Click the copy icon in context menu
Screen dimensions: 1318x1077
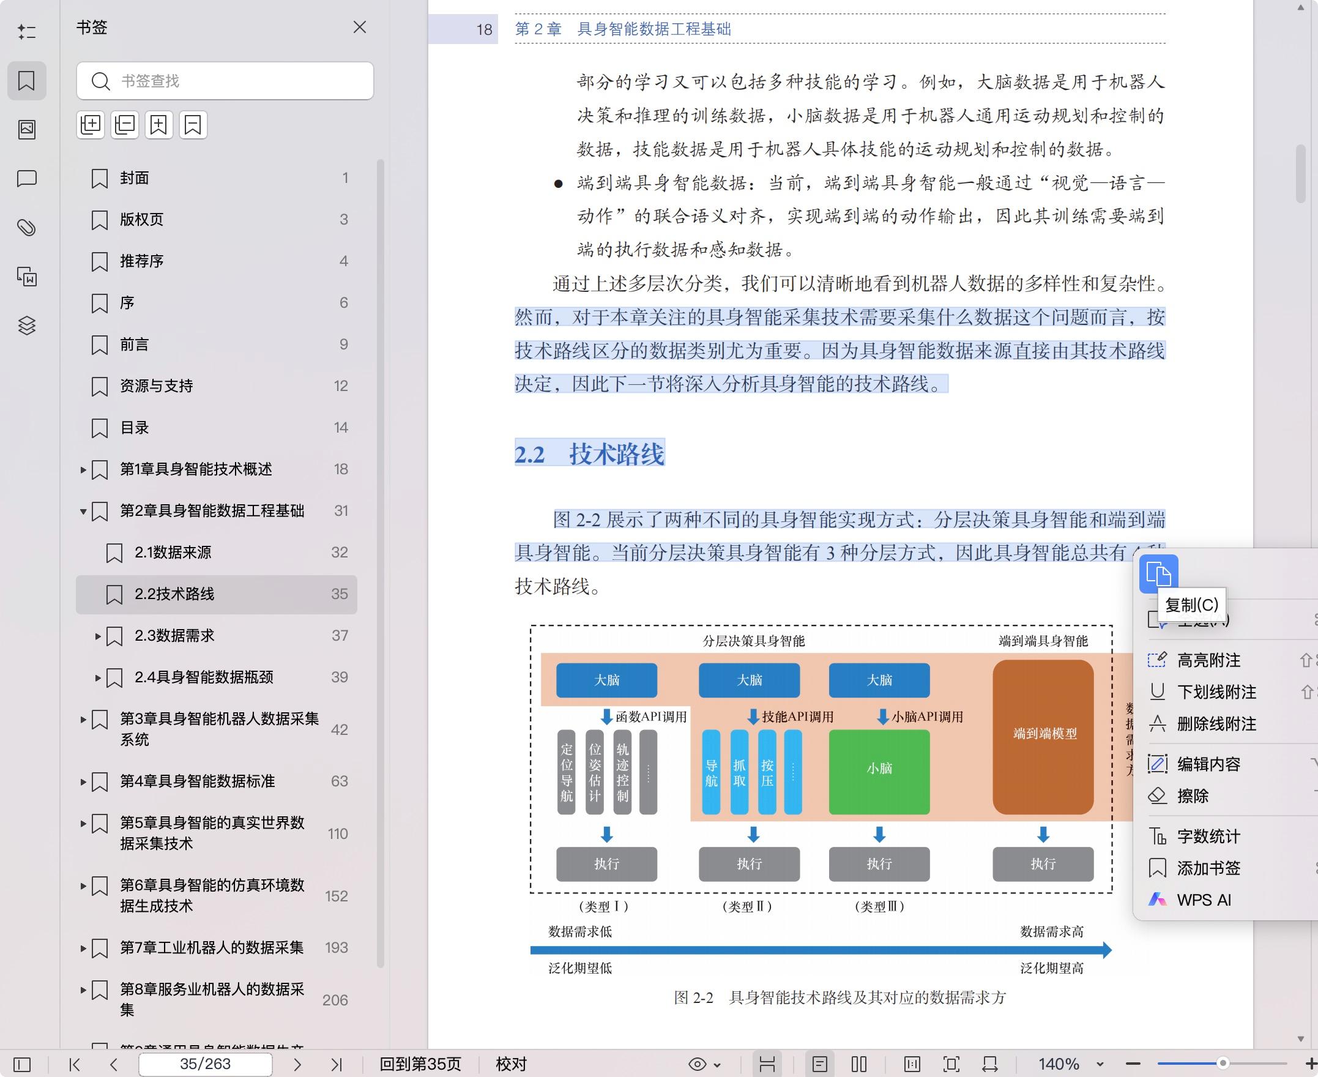coord(1158,573)
